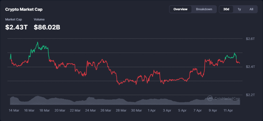
Task: Click the CoinMarketCap watermark logo icon
Action: 210,98
